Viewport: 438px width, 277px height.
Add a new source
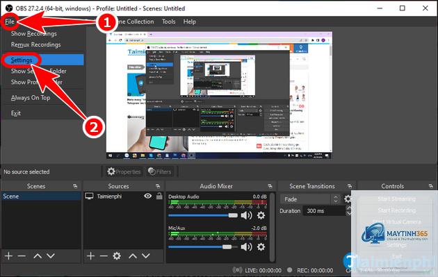point(90,255)
